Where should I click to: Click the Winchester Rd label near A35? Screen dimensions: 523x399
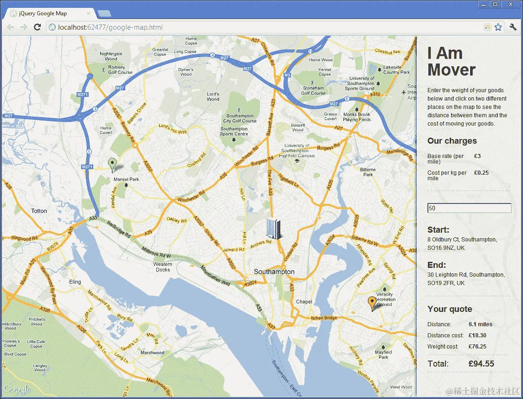coord(191,196)
